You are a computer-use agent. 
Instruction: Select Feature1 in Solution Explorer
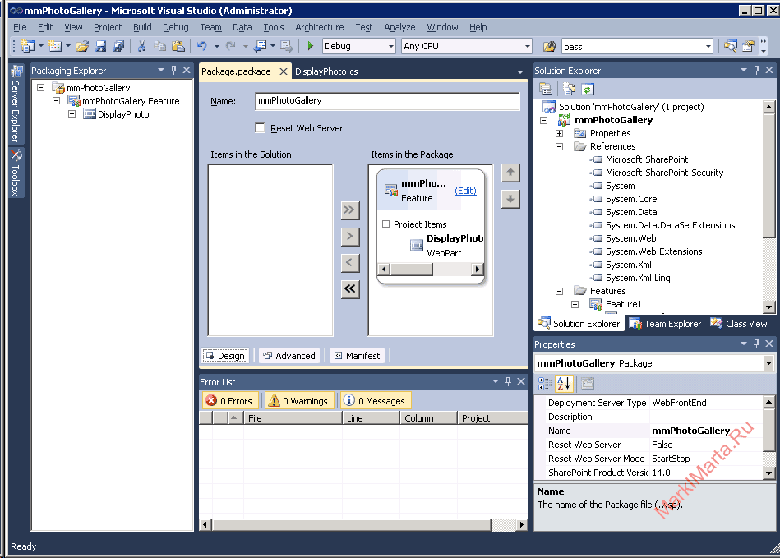[623, 304]
